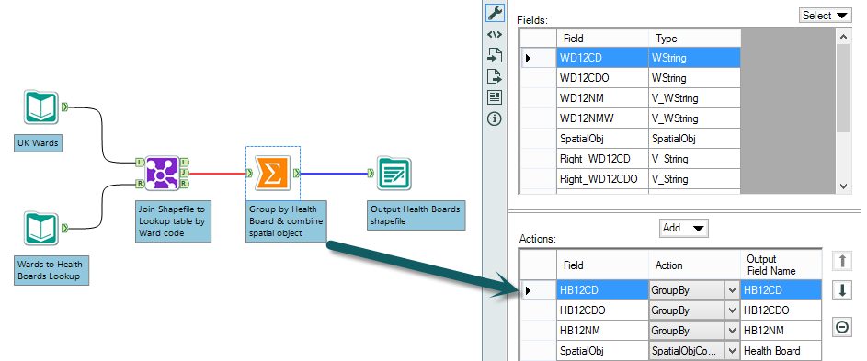The width and height of the screenshot is (867, 361).
Task: Click the Output Data tool's input anchor
Action: click(371, 173)
